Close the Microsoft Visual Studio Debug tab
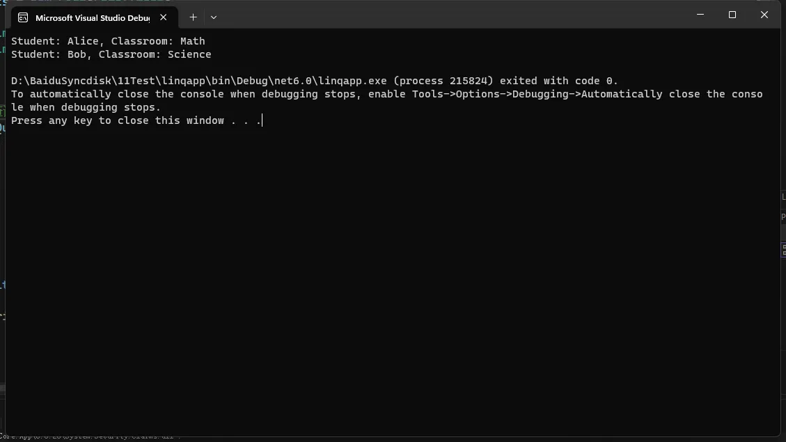This screenshot has width=786, height=442. [x=164, y=17]
